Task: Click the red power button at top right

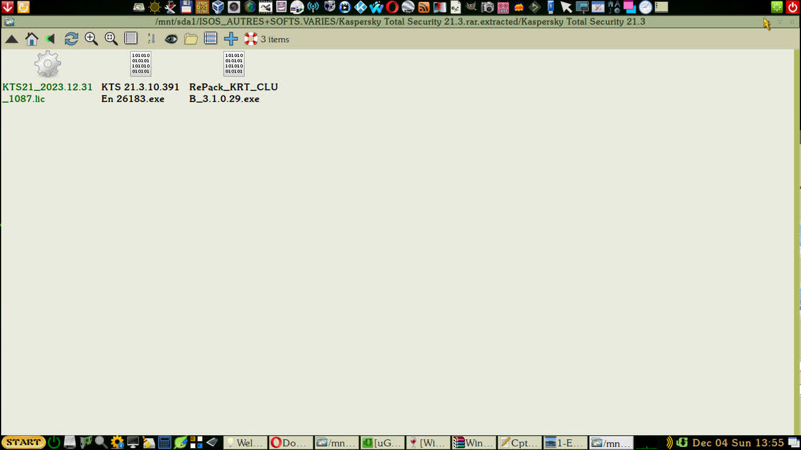Action: click(793, 7)
